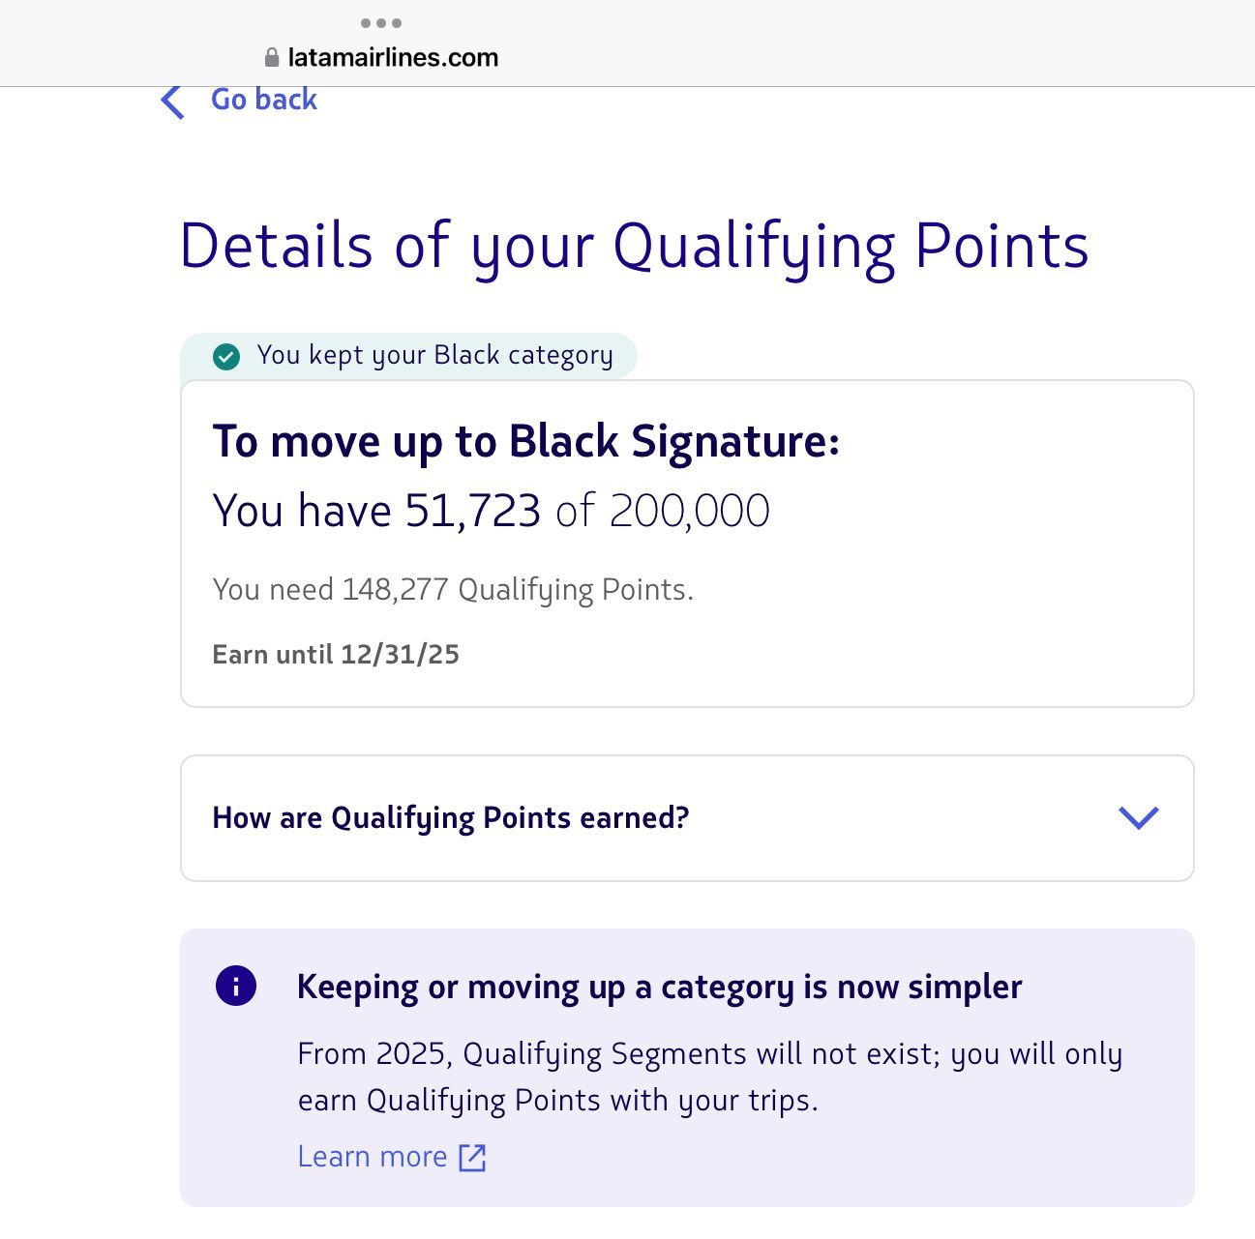Click the Qualifying Segments notice paragraph

pos(709,1077)
